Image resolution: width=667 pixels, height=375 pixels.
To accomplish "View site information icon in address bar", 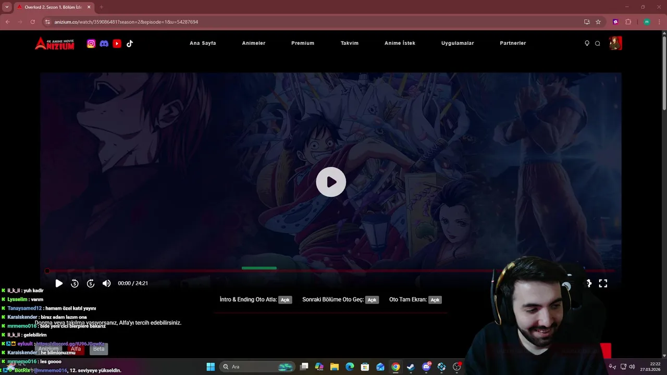I will [x=47, y=22].
